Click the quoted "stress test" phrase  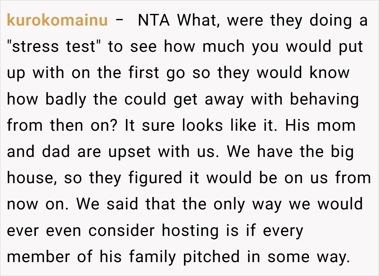[x=51, y=47]
